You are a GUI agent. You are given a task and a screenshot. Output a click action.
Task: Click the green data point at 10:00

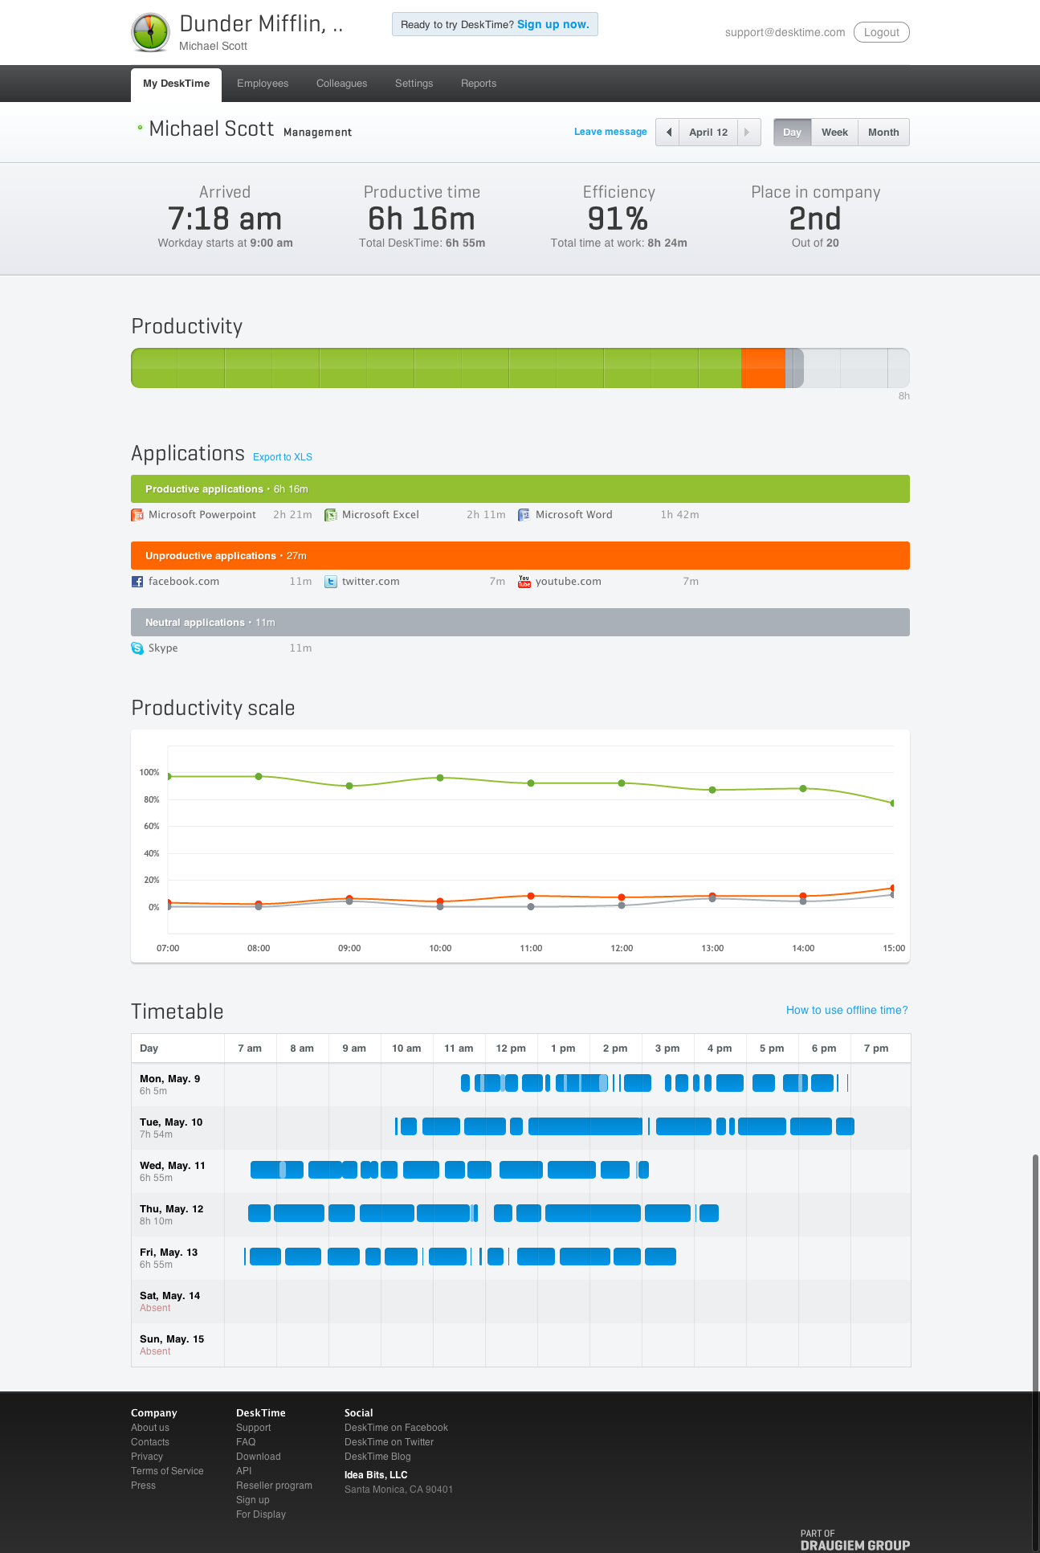click(x=440, y=778)
